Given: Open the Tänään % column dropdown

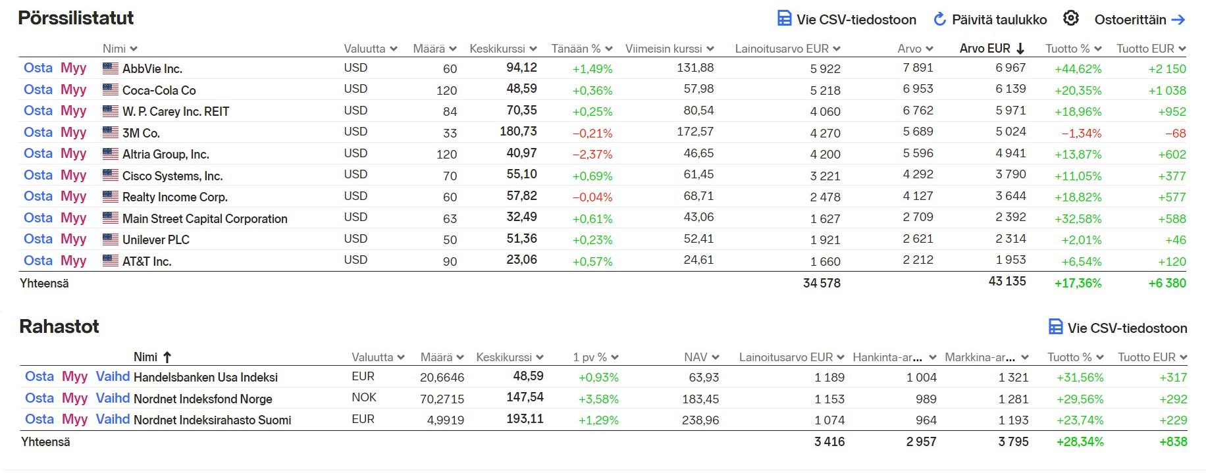Looking at the screenshot, I should coord(609,49).
